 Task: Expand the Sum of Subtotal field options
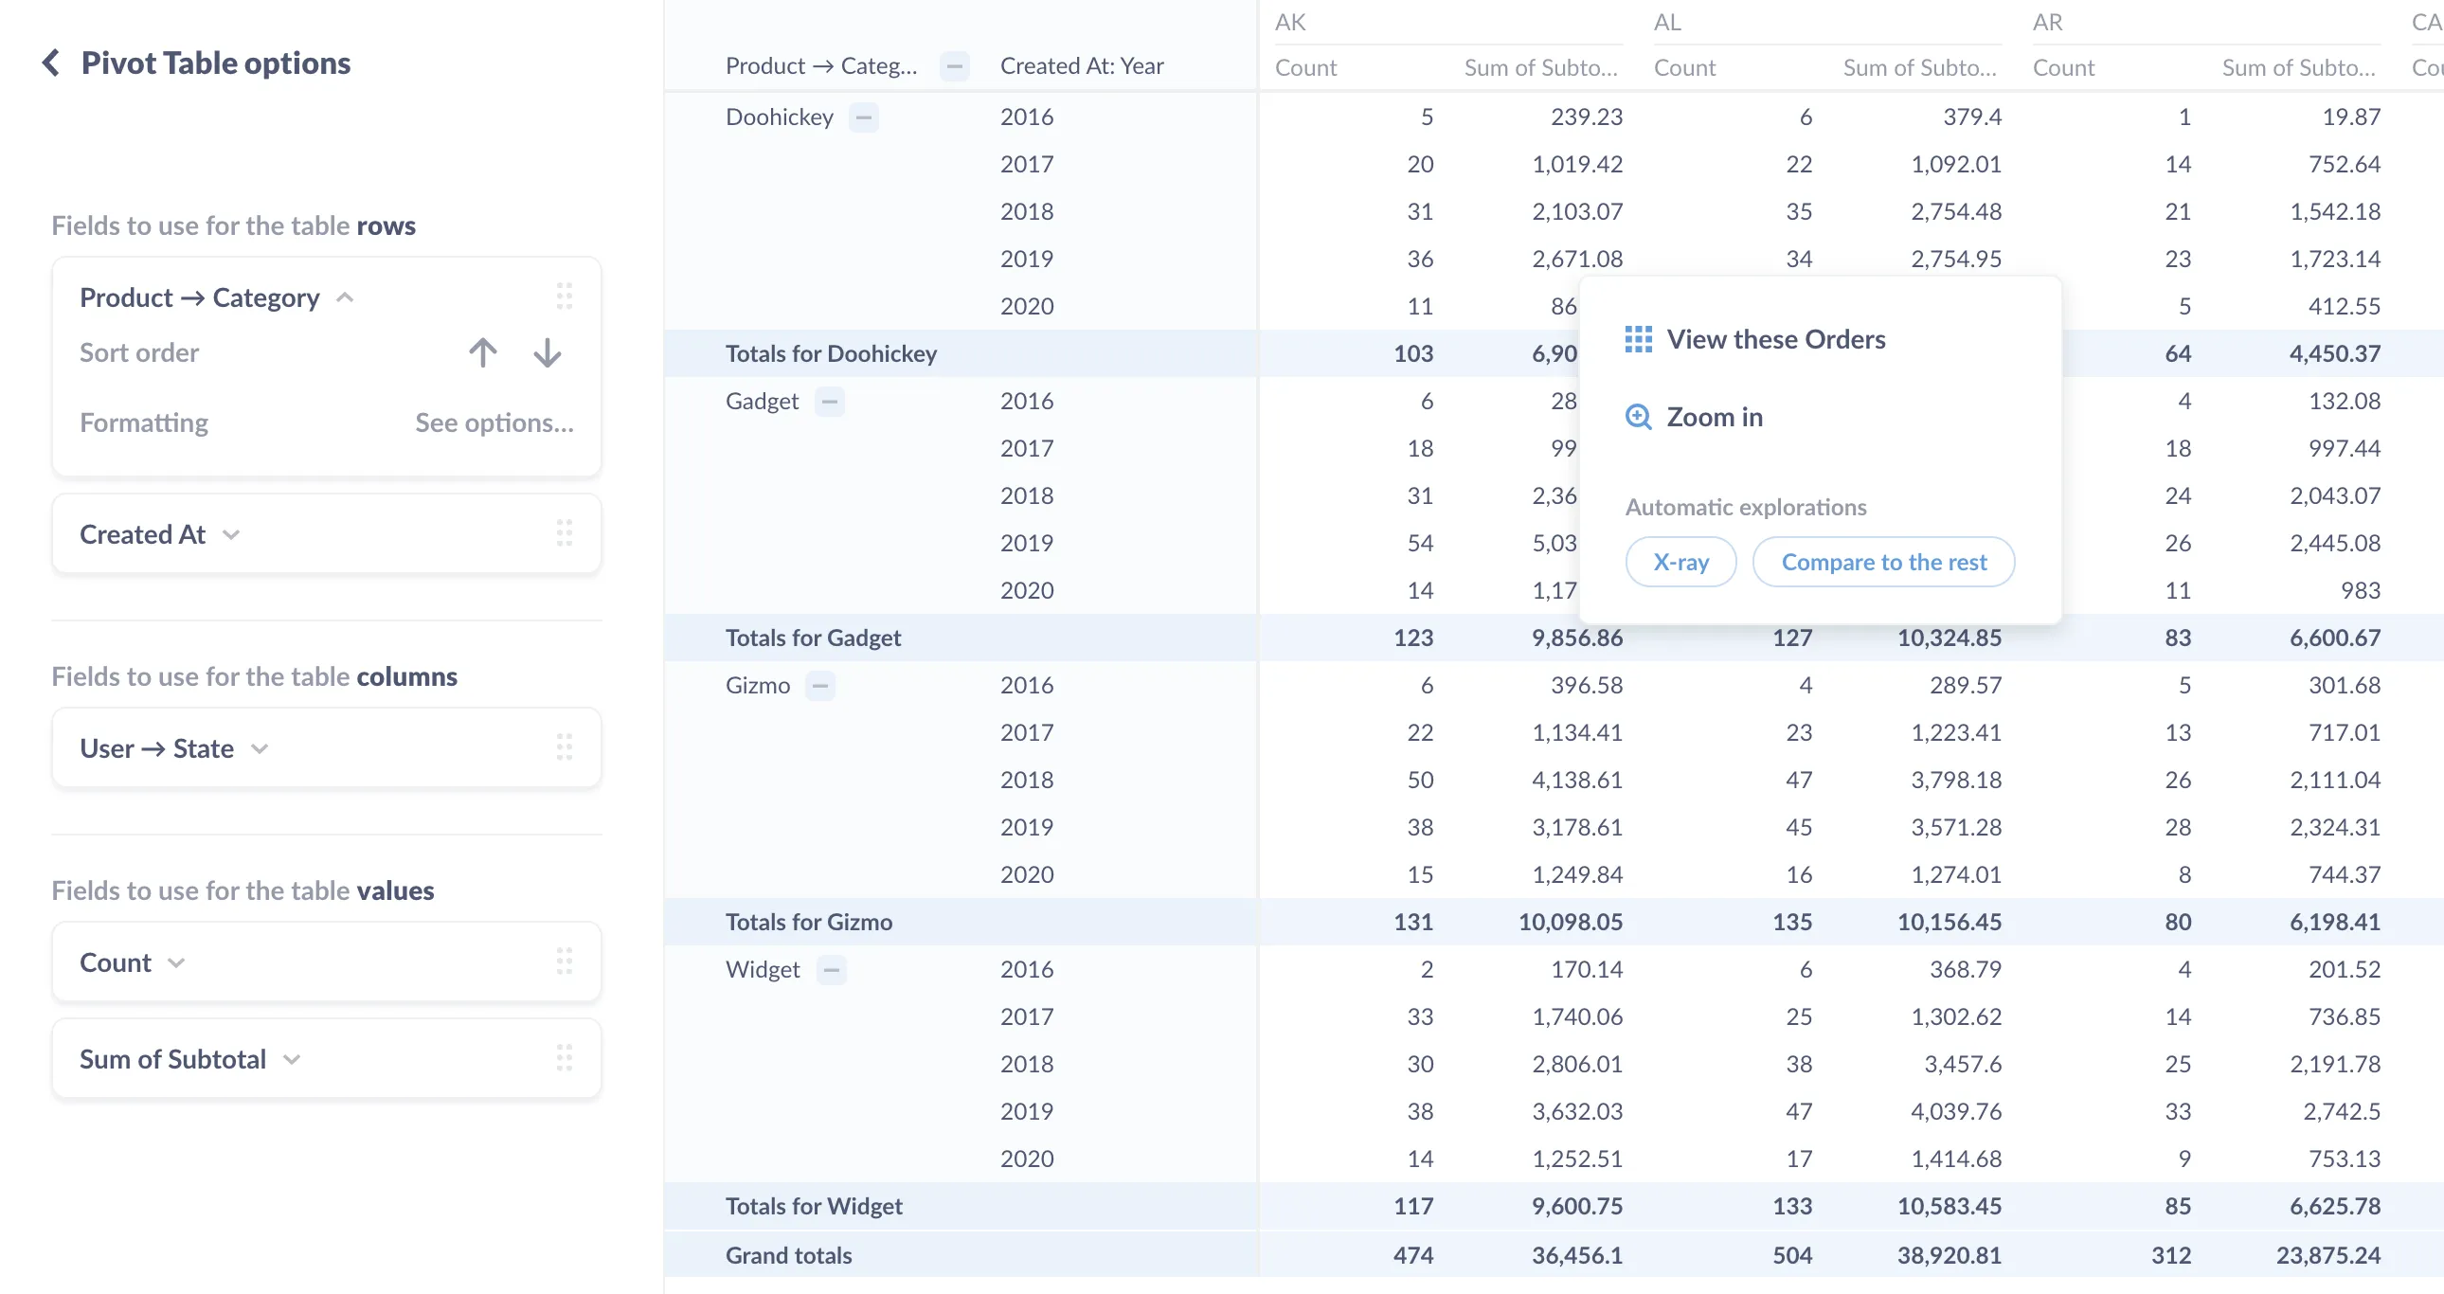(x=292, y=1060)
